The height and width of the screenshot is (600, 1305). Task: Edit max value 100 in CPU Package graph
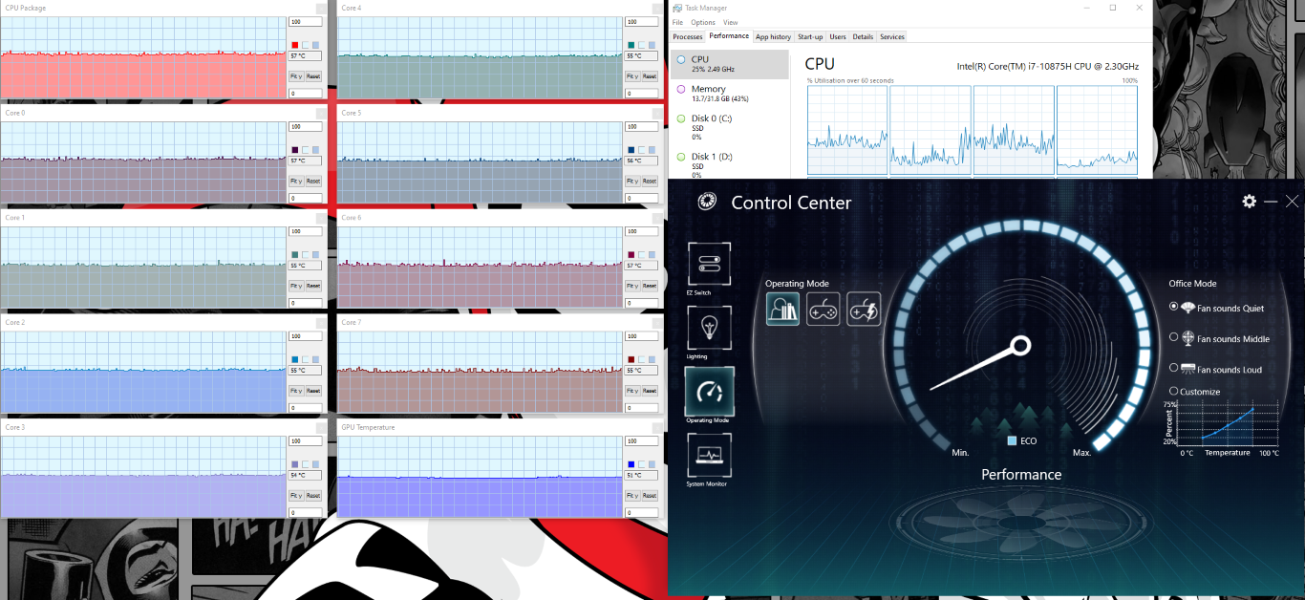tap(305, 21)
